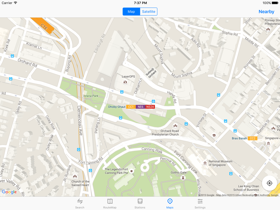Tap the LaserOPS camera icon
280x210 pixels.
[x=125, y=82]
